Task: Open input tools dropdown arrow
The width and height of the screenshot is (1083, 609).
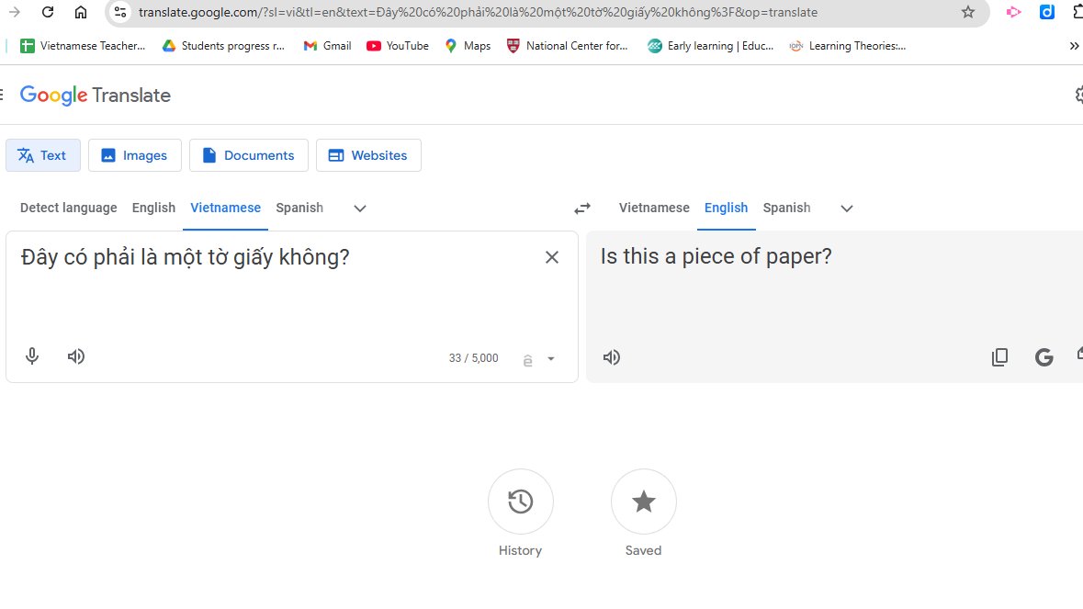Action: point(551,359)
